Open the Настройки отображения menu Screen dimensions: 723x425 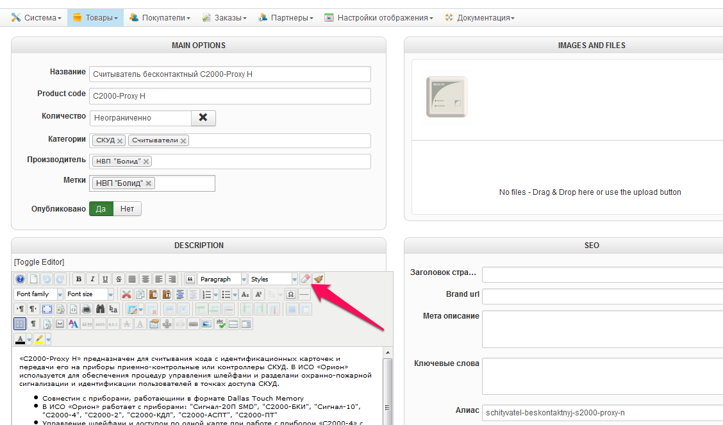tap(378, 18)
